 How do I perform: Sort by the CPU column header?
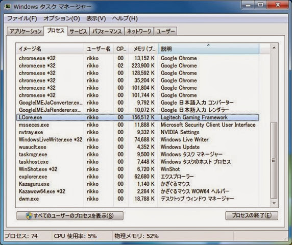tap(121, 49)
